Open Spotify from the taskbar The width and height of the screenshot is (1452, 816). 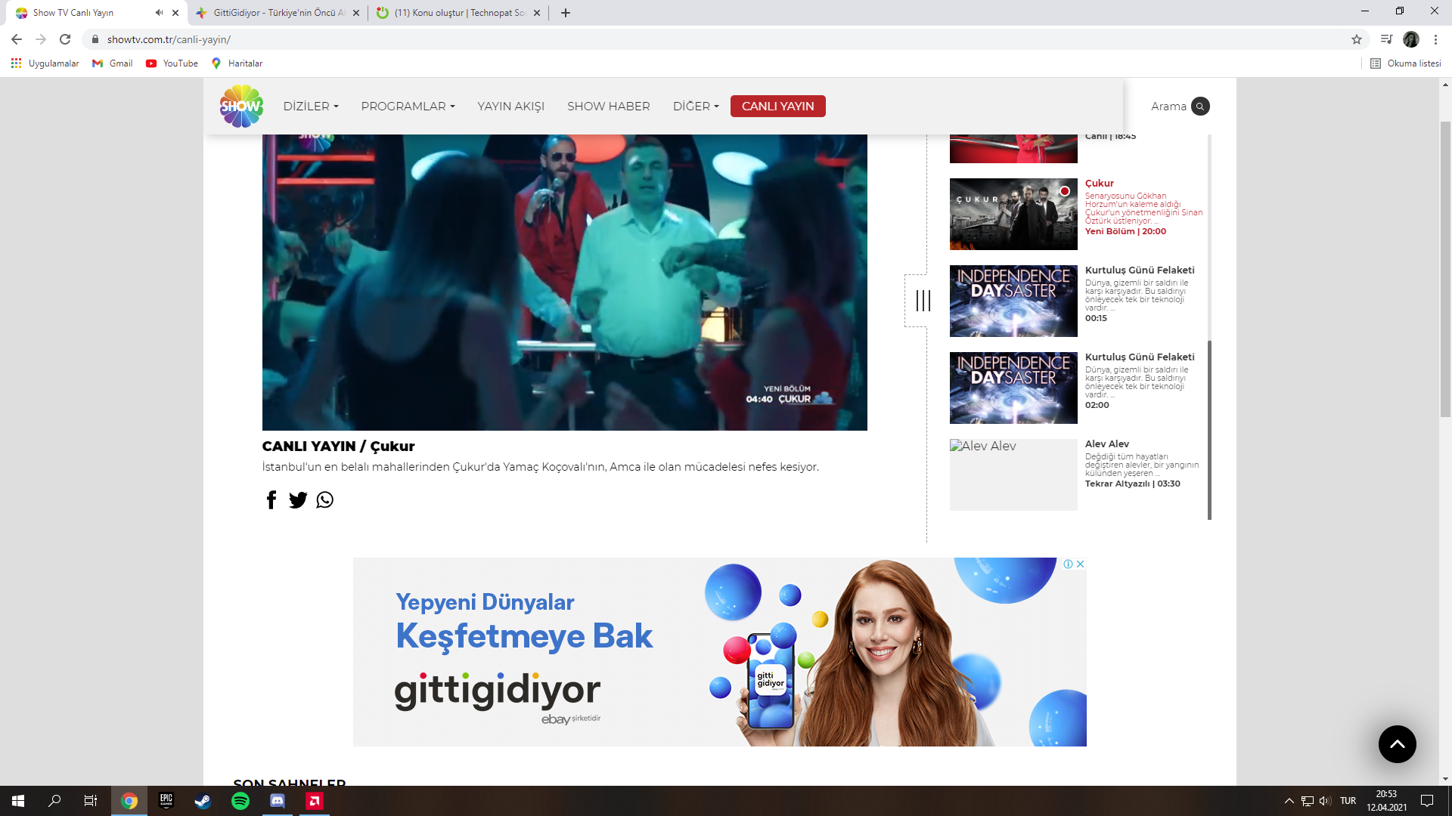(240, 801)
